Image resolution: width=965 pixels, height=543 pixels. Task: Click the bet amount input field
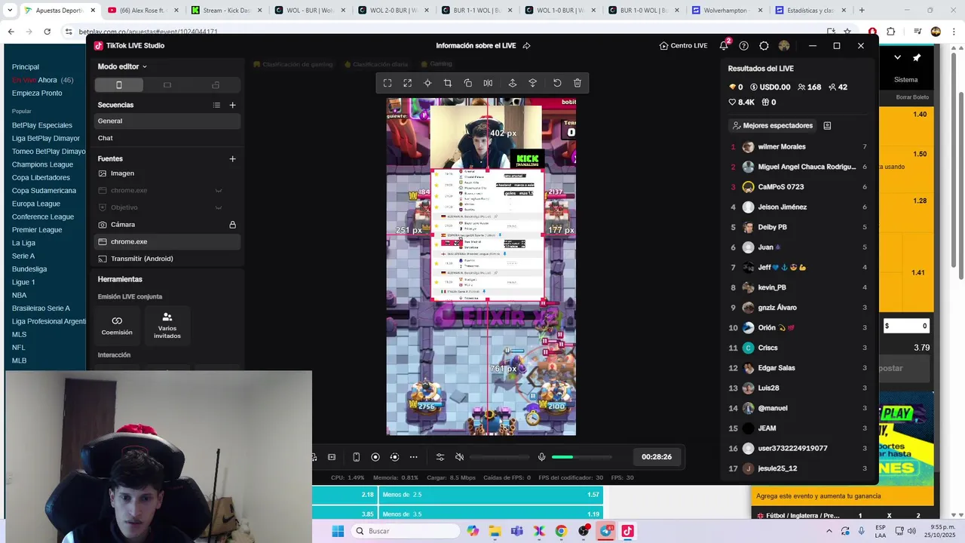pyautogui.click(x=906, y=326)
